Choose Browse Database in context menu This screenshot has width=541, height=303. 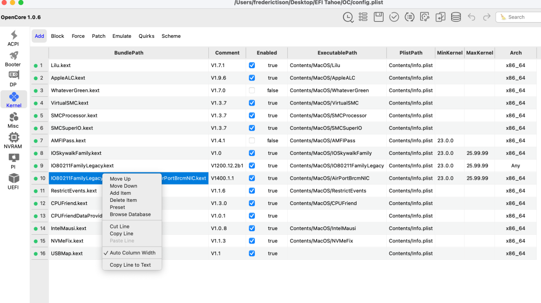click(x=132, y=214)
